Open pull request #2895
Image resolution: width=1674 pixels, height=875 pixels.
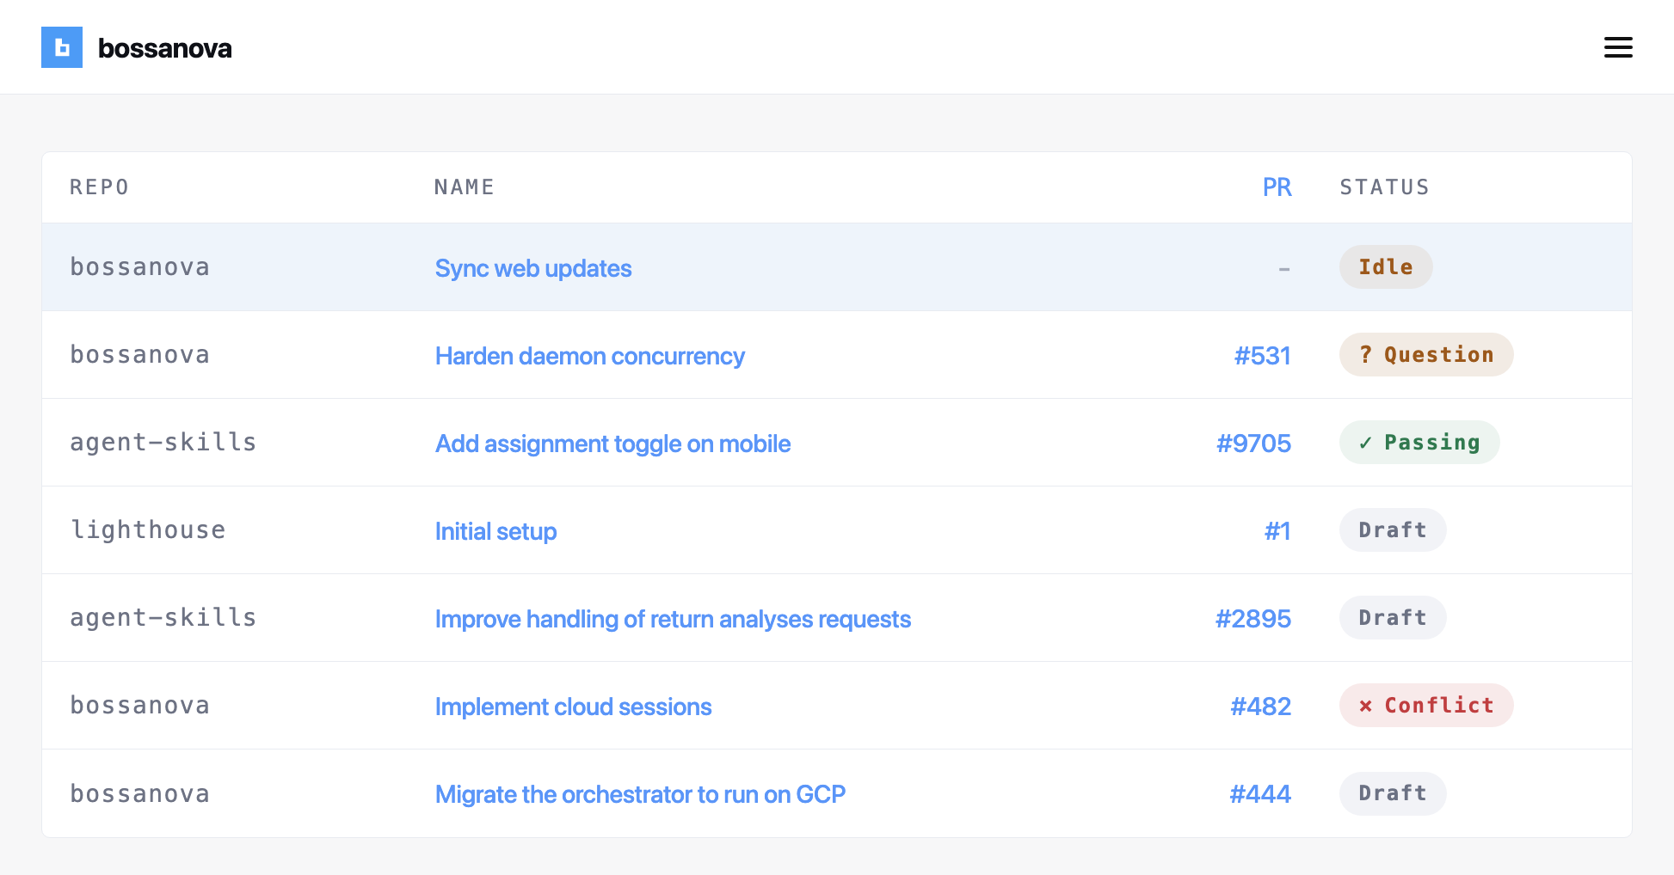point(1253,619)
